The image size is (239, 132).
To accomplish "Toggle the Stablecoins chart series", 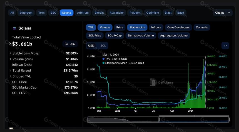I will [x=137, y=27].
